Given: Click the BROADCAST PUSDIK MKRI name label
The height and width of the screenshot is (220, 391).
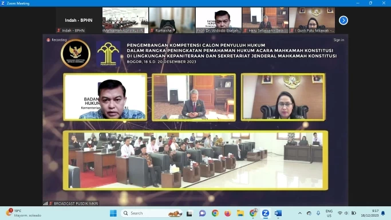Looking at the screenshot, I should [76, 203].
